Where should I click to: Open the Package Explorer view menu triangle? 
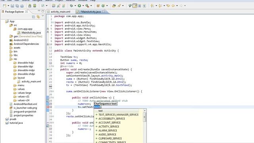click(x=43, y=16)
